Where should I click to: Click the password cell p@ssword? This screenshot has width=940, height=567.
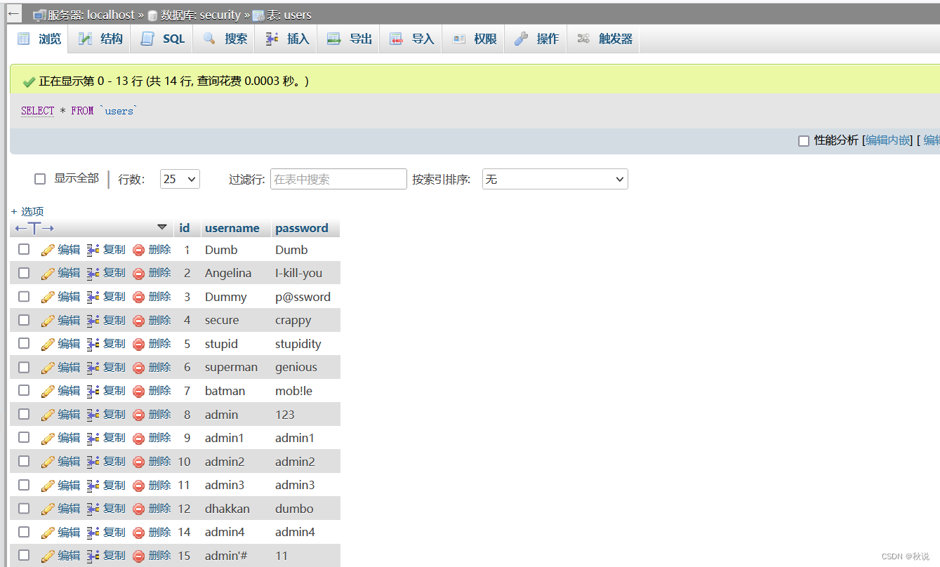pyautogui.click(x=303, y=297)
